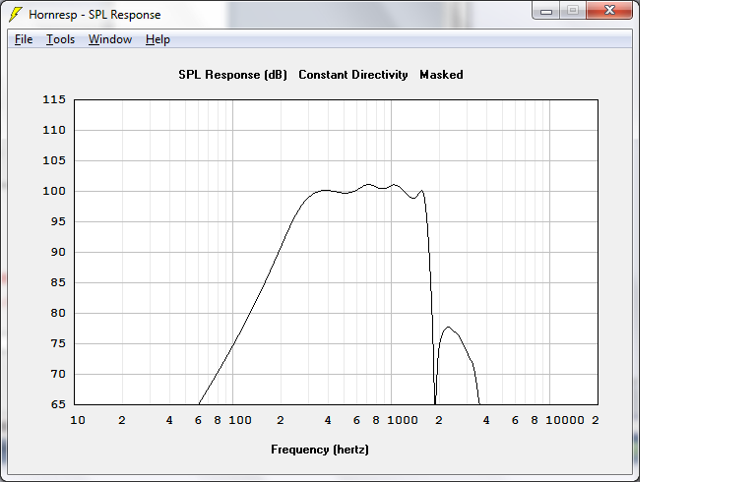Close the SPL Response window
This screenshot has width=756, height=482.
coord(609,11)
